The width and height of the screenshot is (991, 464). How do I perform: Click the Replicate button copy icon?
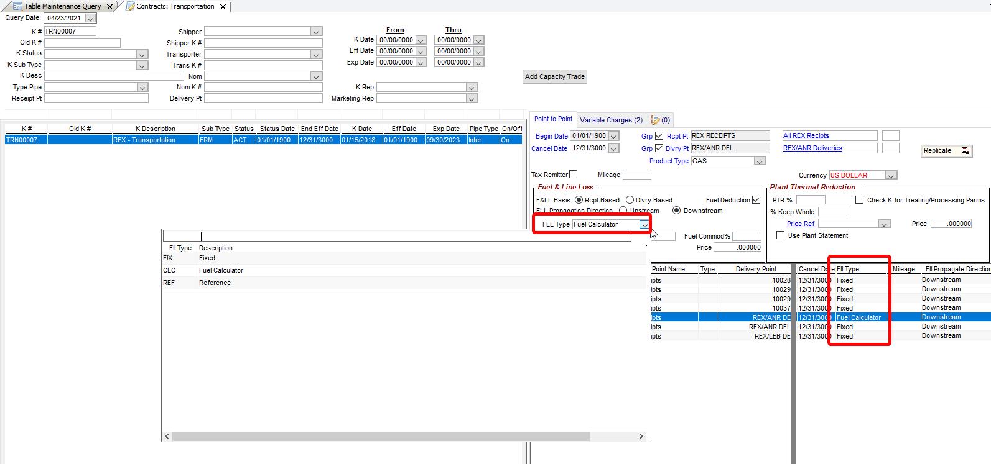pos(965,151)
